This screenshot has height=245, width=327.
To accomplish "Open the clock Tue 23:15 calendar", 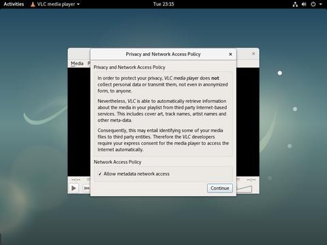I will (163, 4).
